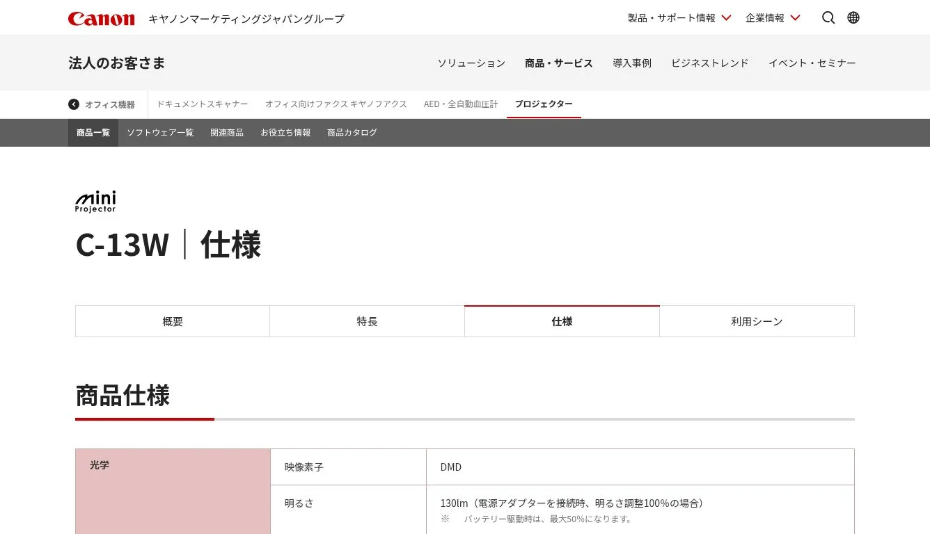The height and width of the screenshot is (534, 930).
Task: Open 商品・サービス menu
Action: click(x=559, y=63)
